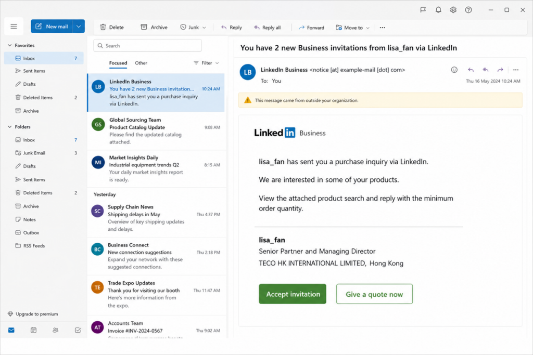Image resolution: width=533 pixels, height=355 pixels.
Task: Click reply all arrow in message header
Action: 486,70
